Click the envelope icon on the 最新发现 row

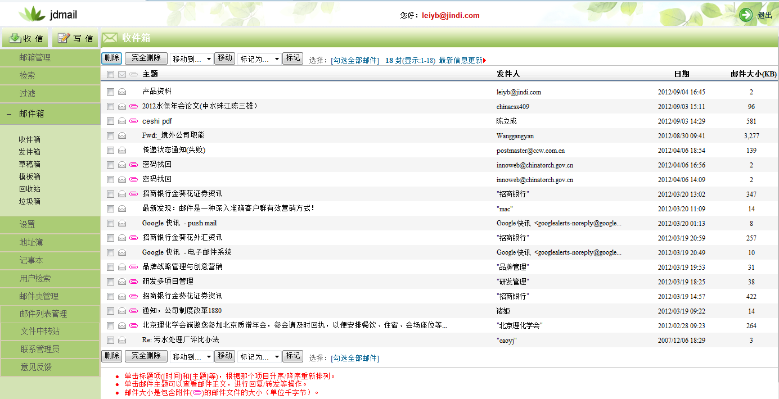pos(122,208)
